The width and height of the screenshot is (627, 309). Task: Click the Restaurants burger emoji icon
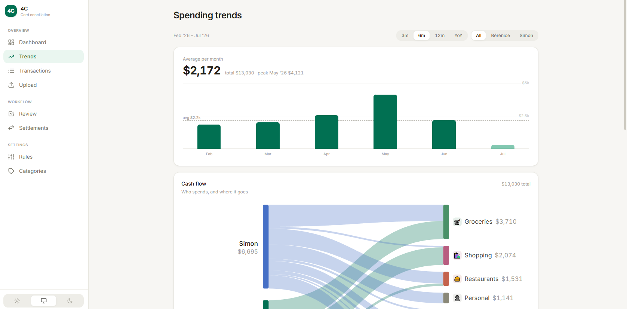coord(457,279)
